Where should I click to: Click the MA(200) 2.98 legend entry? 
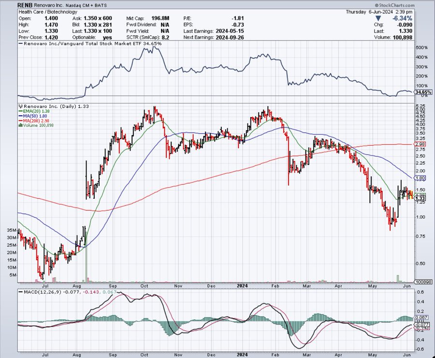pos(34,121)
